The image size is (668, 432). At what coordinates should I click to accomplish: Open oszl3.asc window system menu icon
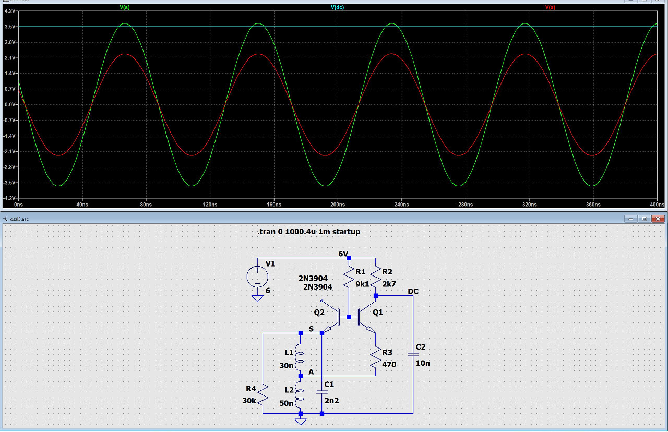pyautogui.click(x=6, y=219)
